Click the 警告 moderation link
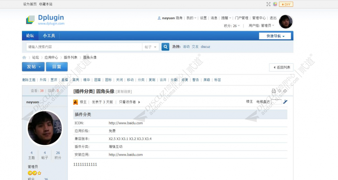The width and height of the screenshot is (338, 180). tap(196, 80)
